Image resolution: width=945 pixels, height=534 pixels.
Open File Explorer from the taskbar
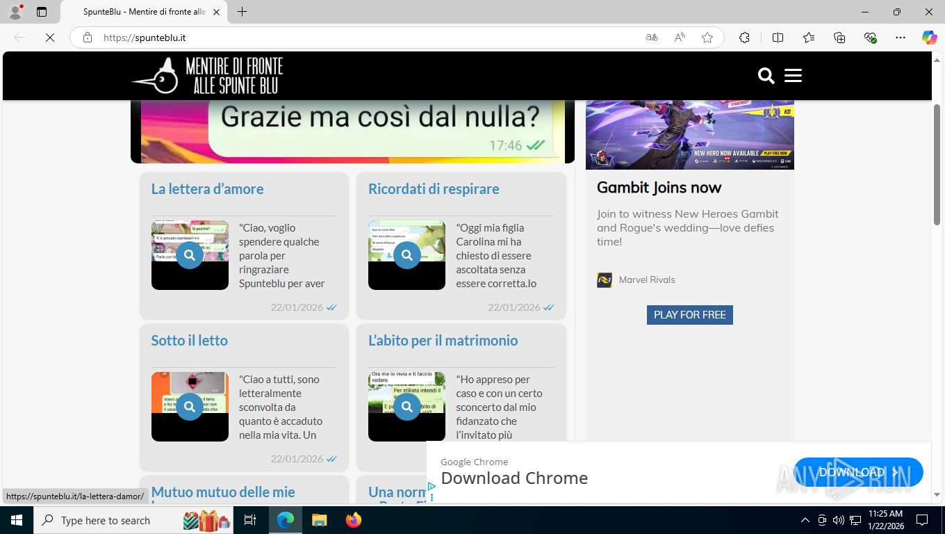coord(319,520)
